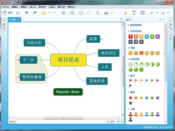Start brainstorming with the lightbulb icon
This screenshot has height=131, width=175.
coord(125,13)
